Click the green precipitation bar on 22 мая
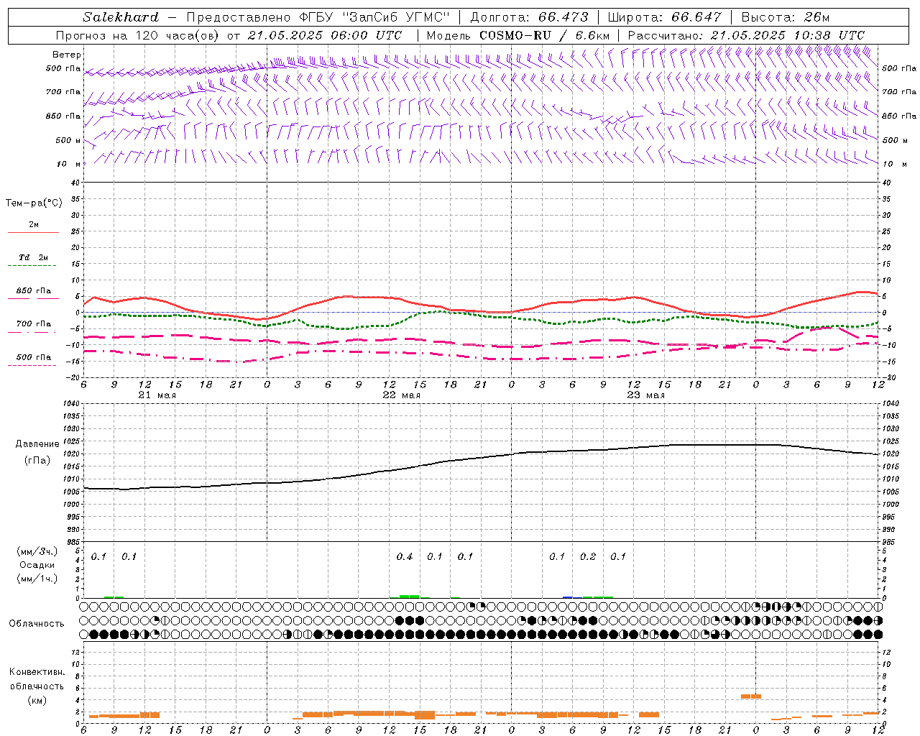 (x=410, y=596)
